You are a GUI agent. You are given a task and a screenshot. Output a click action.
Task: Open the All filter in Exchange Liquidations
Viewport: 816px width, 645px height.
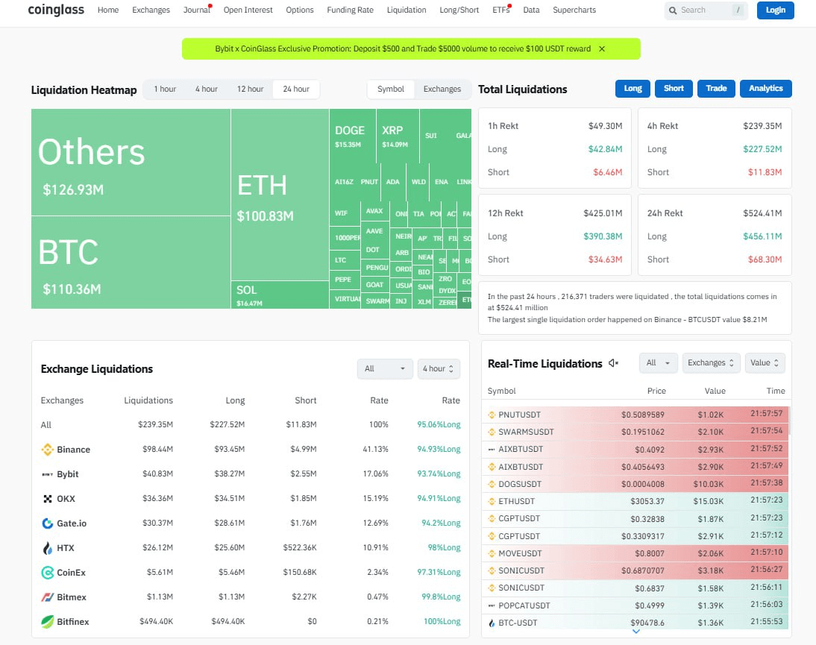coord(385,369)
